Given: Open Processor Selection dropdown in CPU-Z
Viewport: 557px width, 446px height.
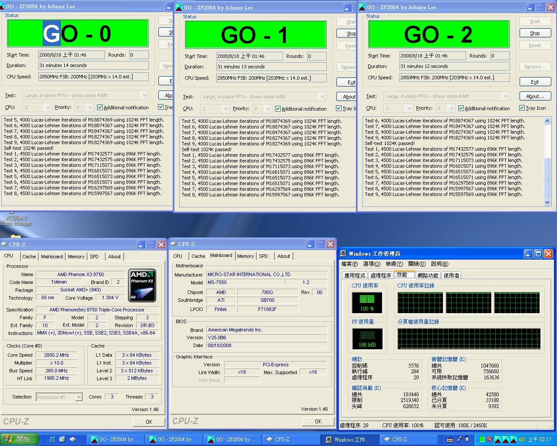Looking at the screenshot, I should pyautogui.click(x=79, y=397).
